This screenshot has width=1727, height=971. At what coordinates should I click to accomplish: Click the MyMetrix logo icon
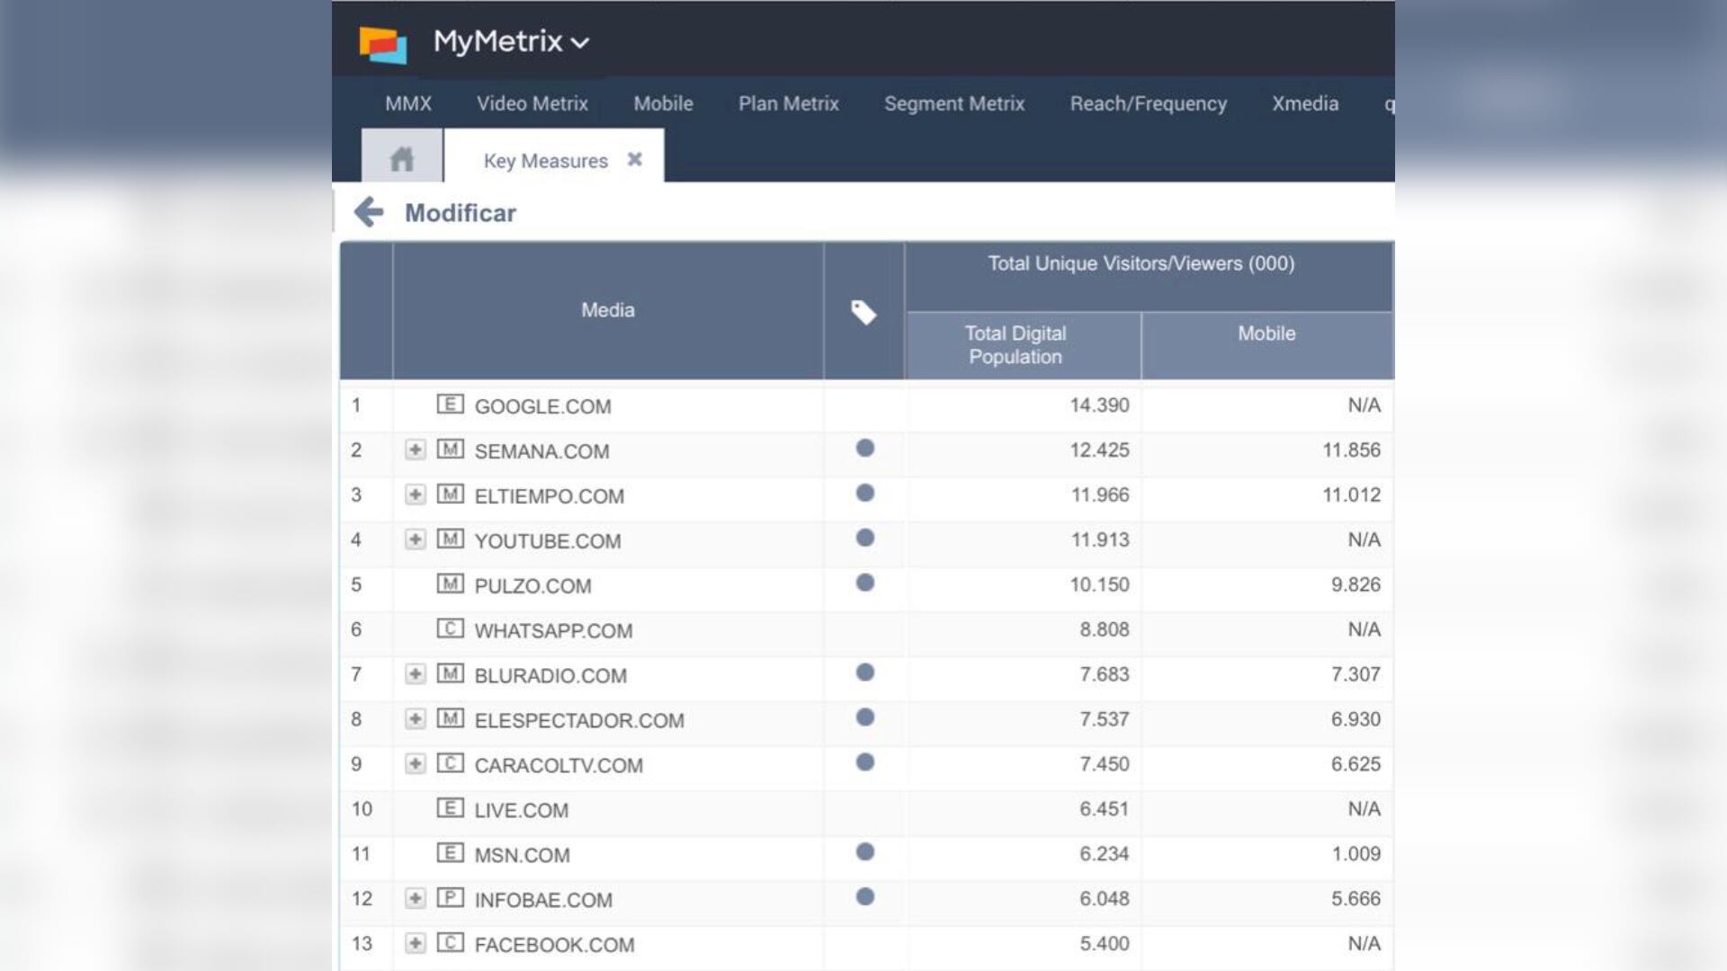pyautogui.click(x=382, y=41)
